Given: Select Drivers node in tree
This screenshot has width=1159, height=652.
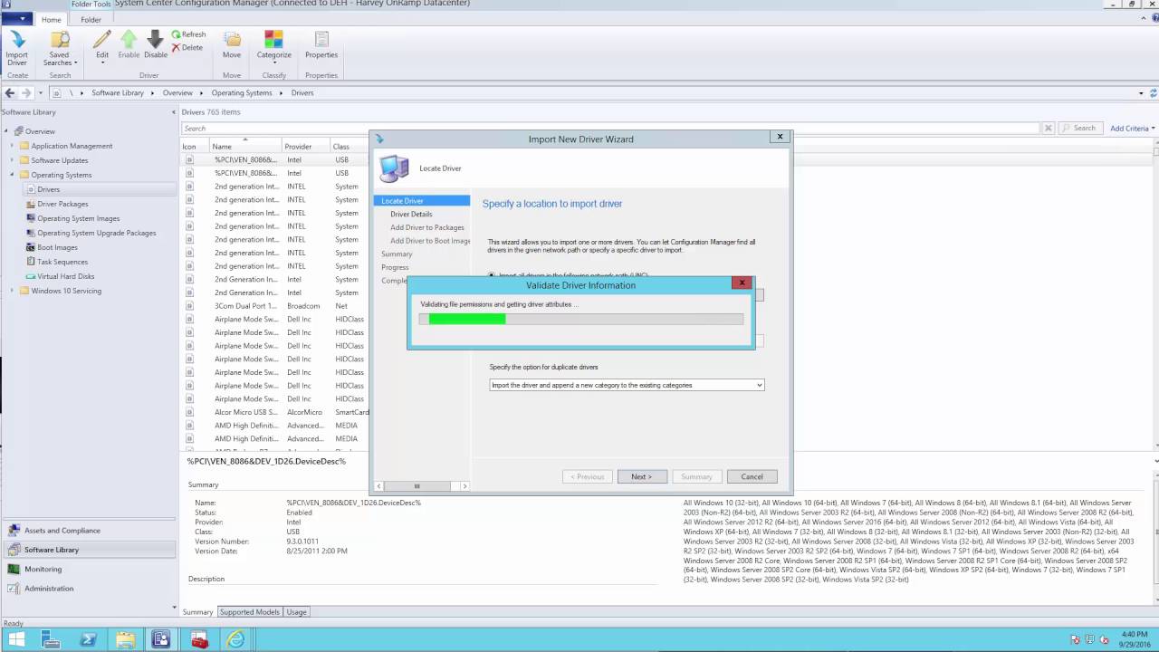Looking at the screenshot, I should [x=48, y=189].
